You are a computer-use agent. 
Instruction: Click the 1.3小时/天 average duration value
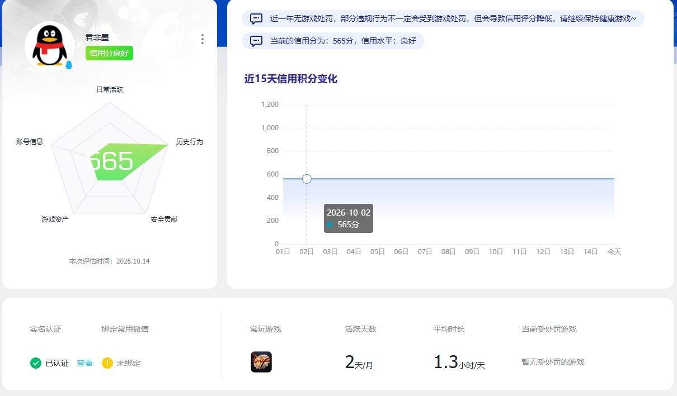(x=459, y=362)
